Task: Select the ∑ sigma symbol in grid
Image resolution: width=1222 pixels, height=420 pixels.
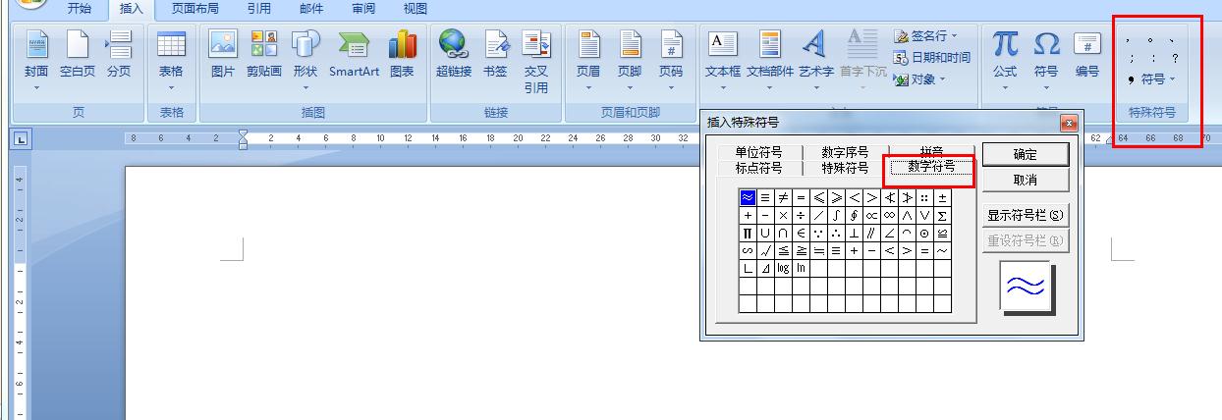Action: coord(942,216)
